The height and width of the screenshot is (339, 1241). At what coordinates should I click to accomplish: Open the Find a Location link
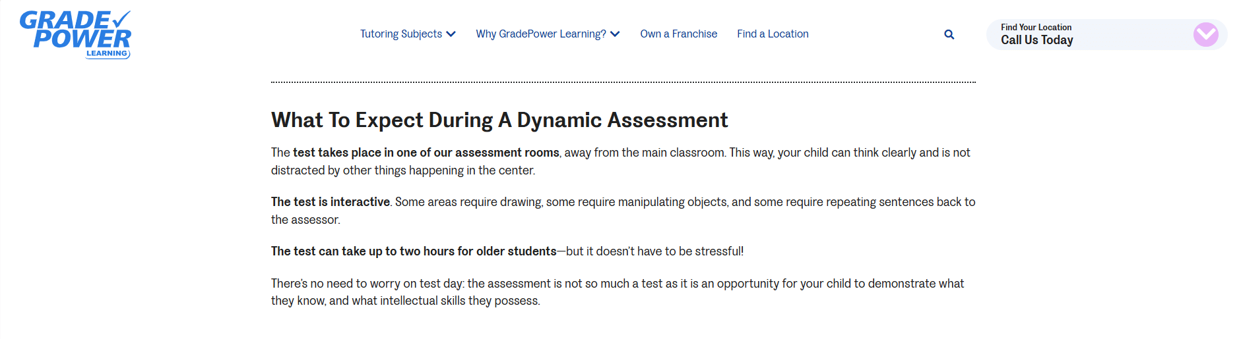773,34
